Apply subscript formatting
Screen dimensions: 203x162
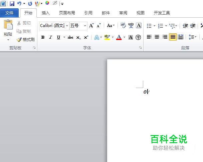click(78, 37)
